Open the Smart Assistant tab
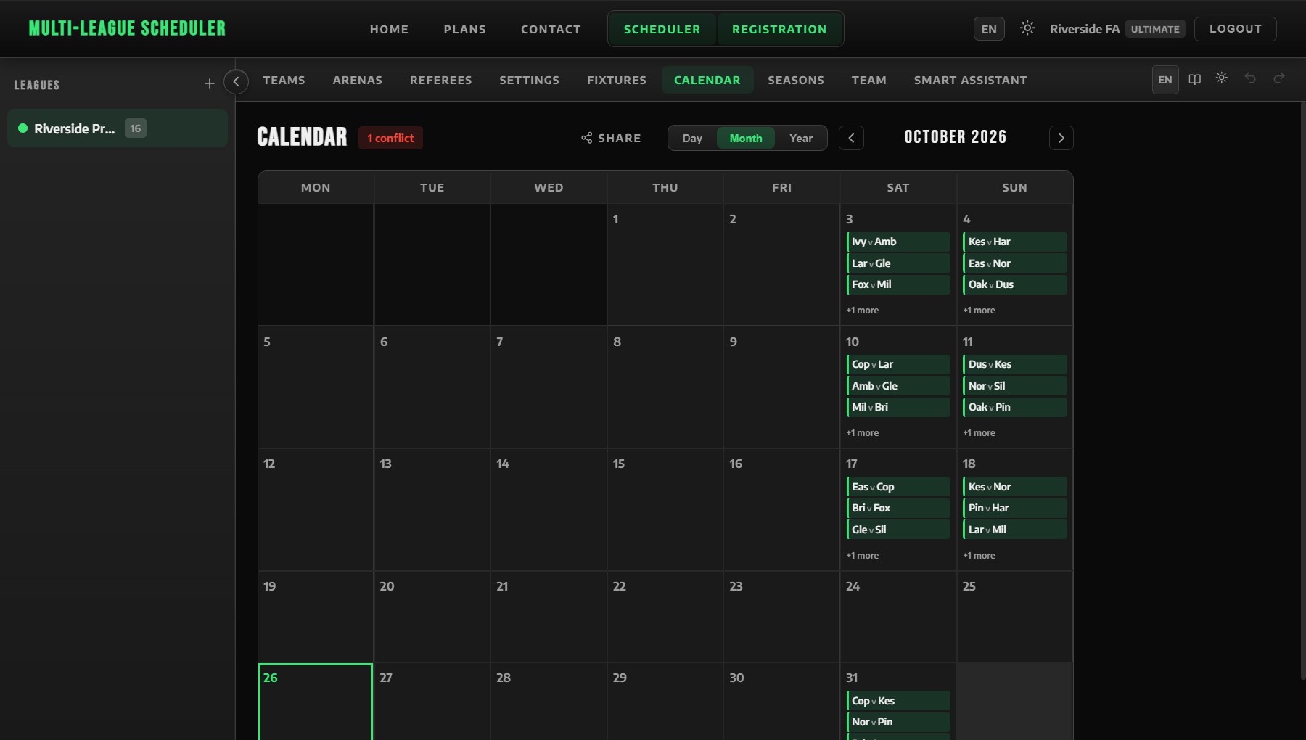Image resolution: width=1306 pixels, height=740 pixels. click(970, 80)
